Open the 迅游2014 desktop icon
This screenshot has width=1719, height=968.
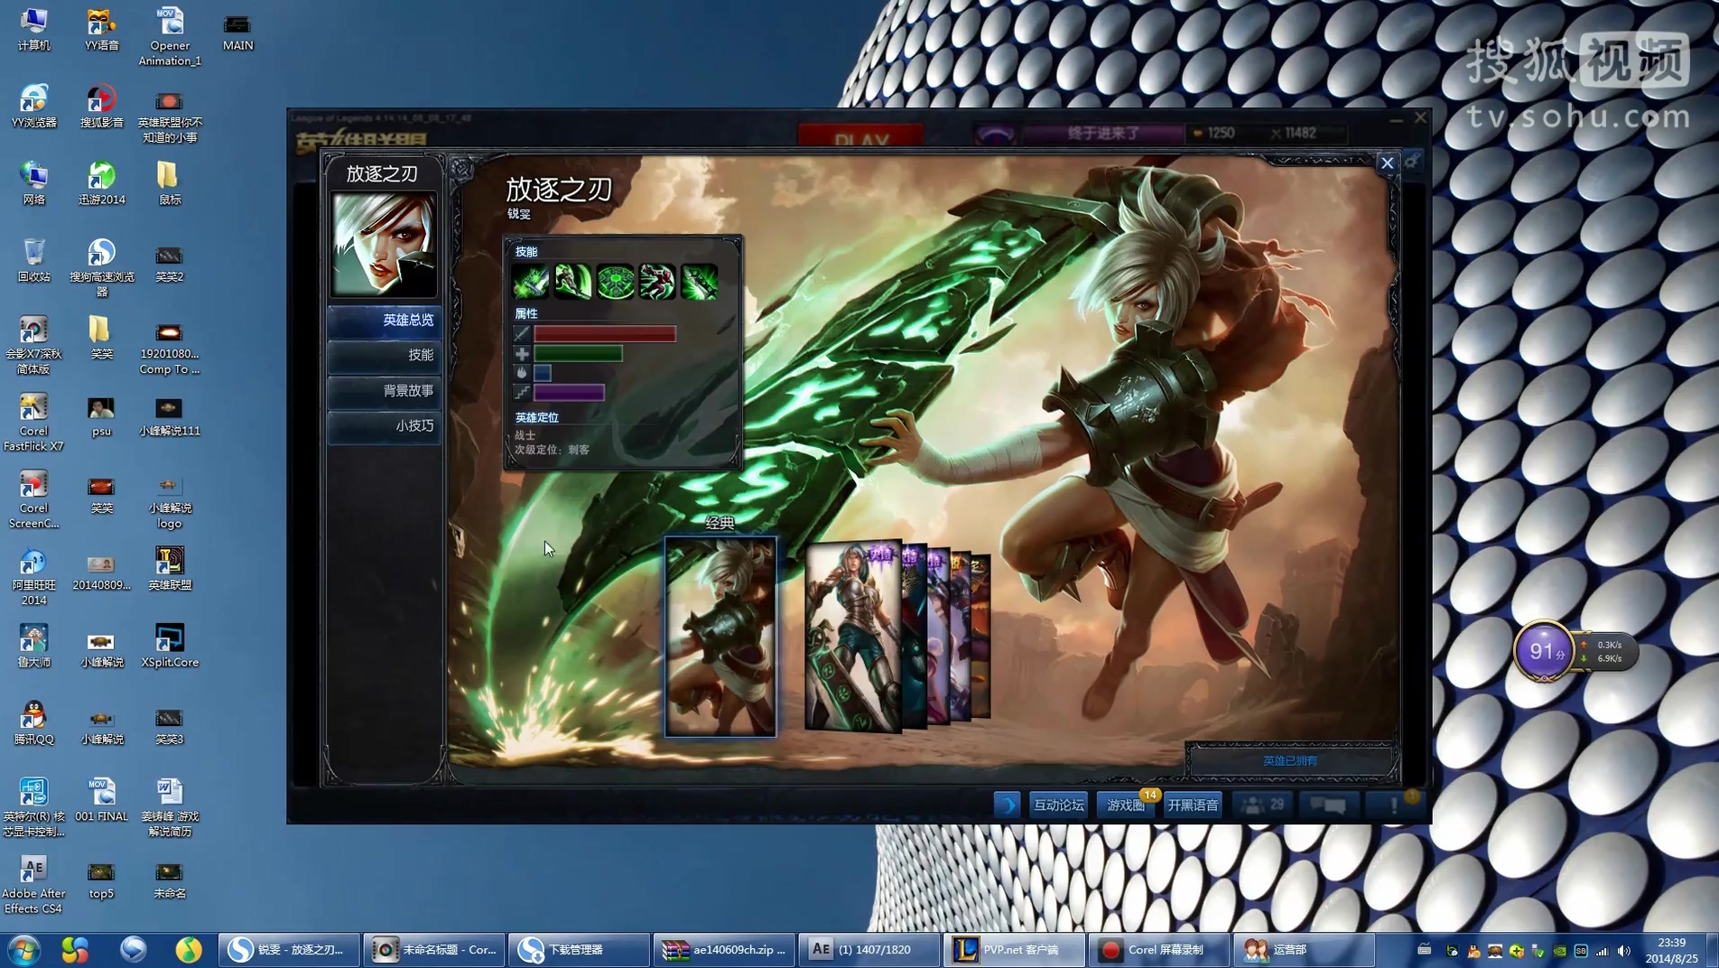click(101, 183)
